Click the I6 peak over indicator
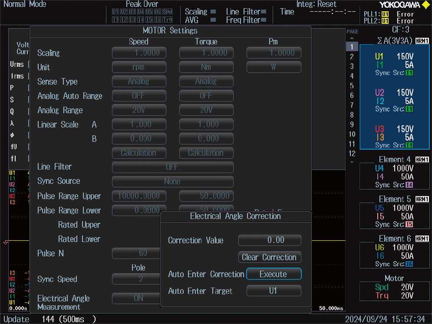432x324 pixels. tap(158, 20)
